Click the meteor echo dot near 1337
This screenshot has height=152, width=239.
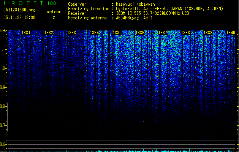[155, 121]
